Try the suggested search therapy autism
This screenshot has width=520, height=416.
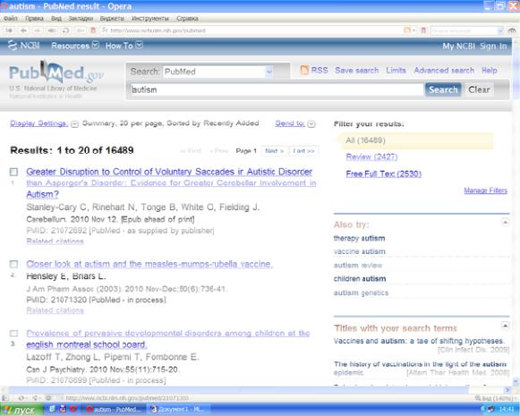359,238
